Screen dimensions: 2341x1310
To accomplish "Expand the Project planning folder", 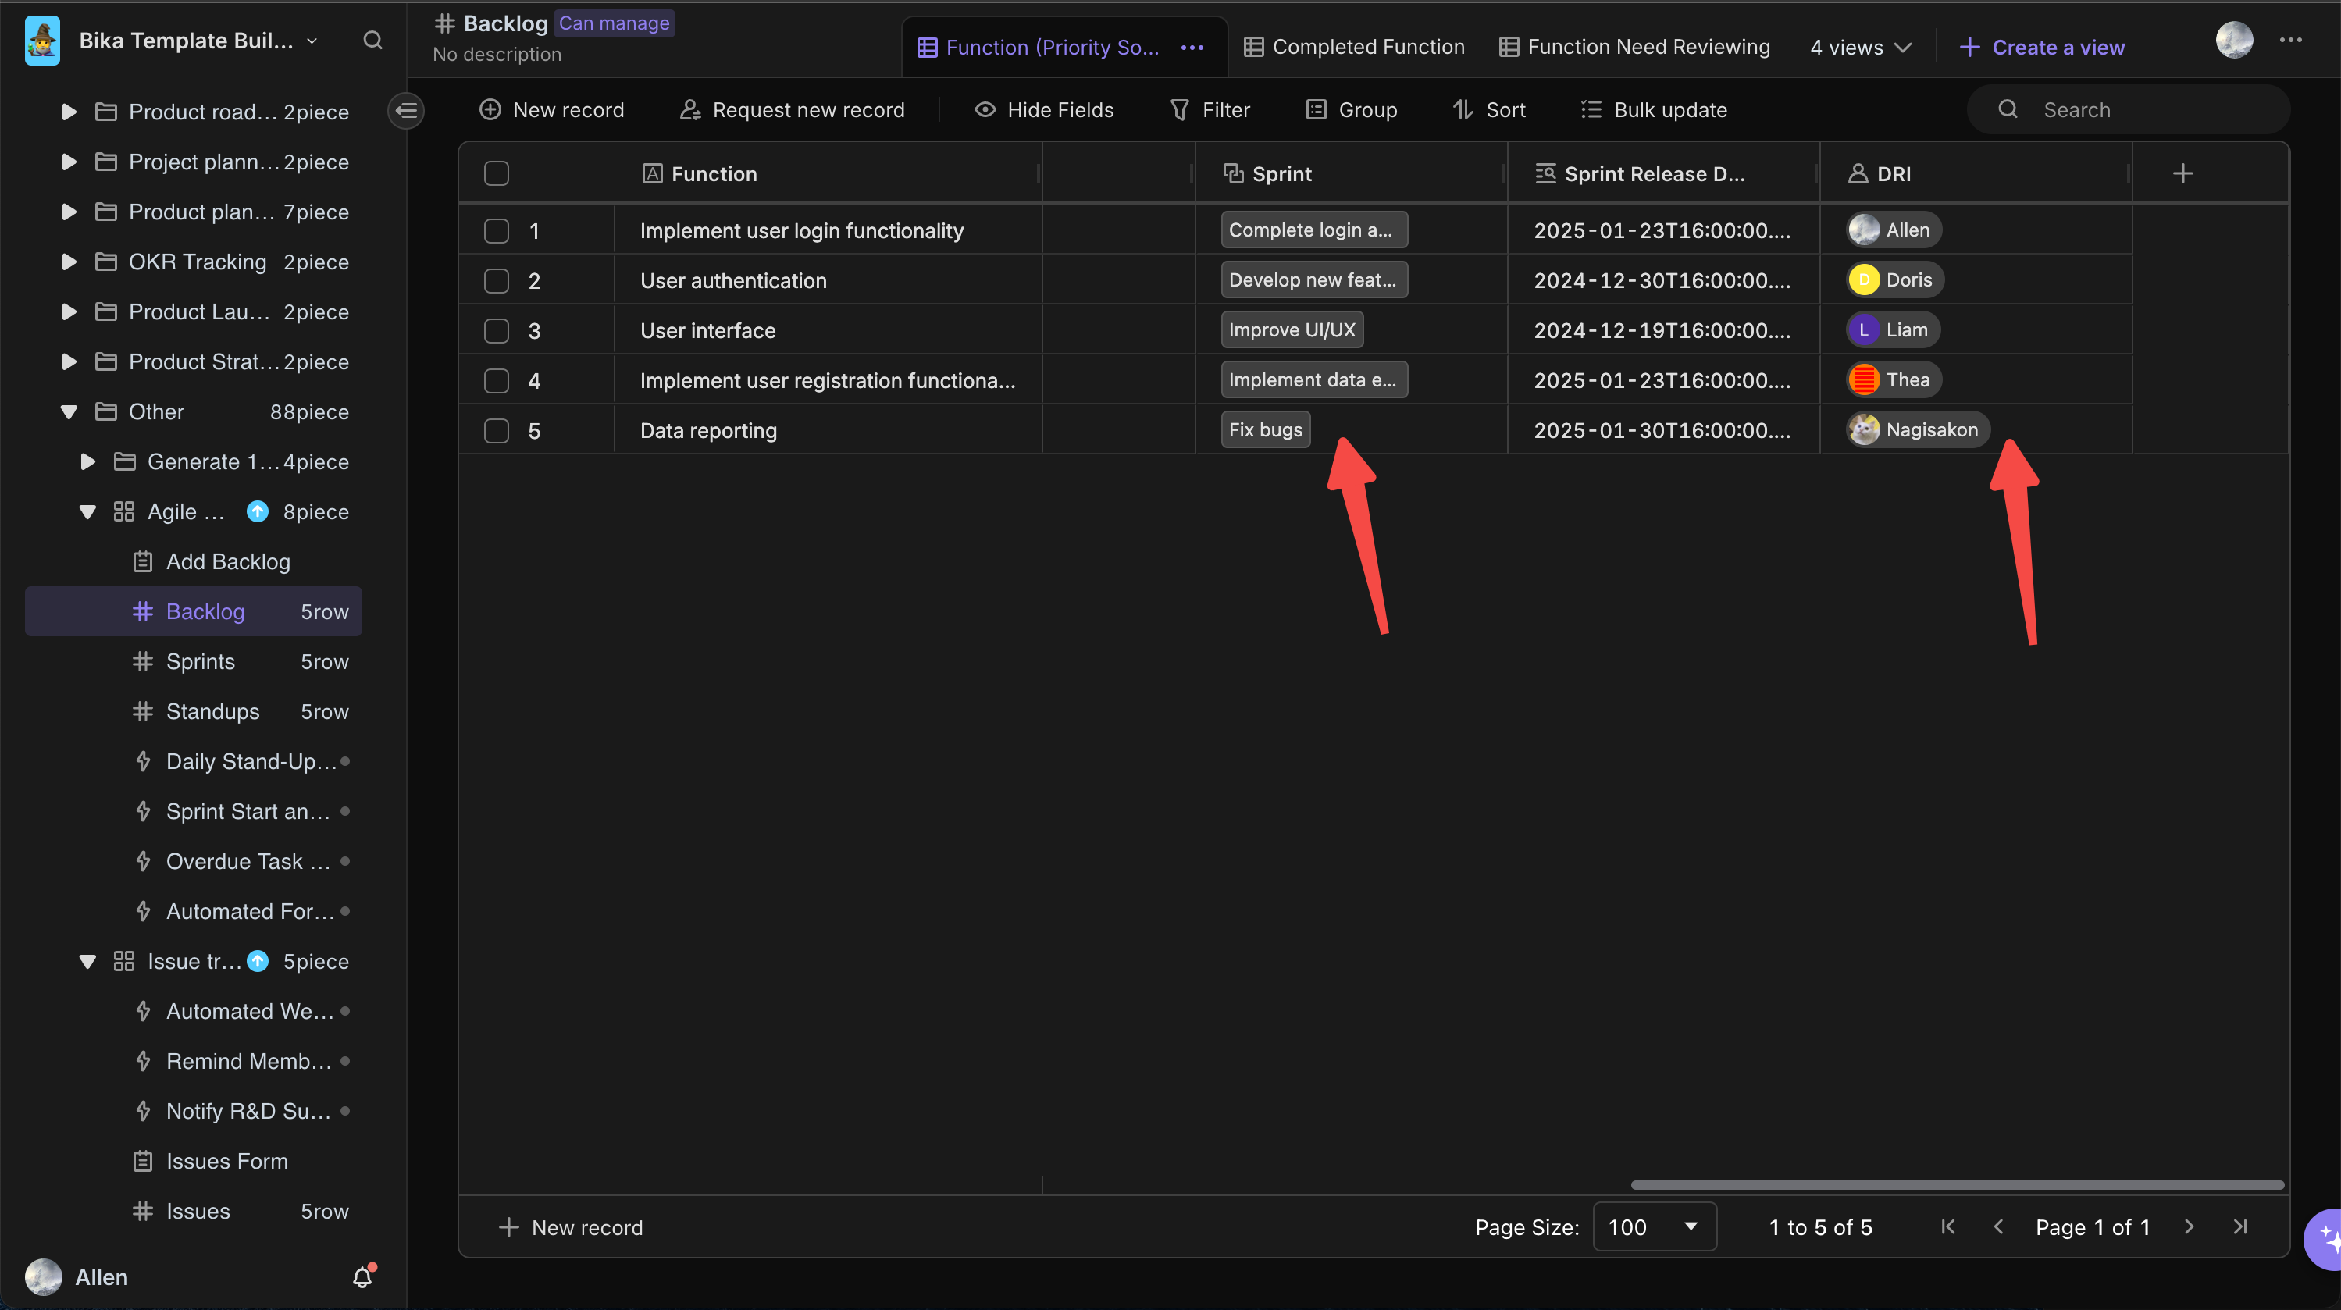I will [x=68, y=162].
